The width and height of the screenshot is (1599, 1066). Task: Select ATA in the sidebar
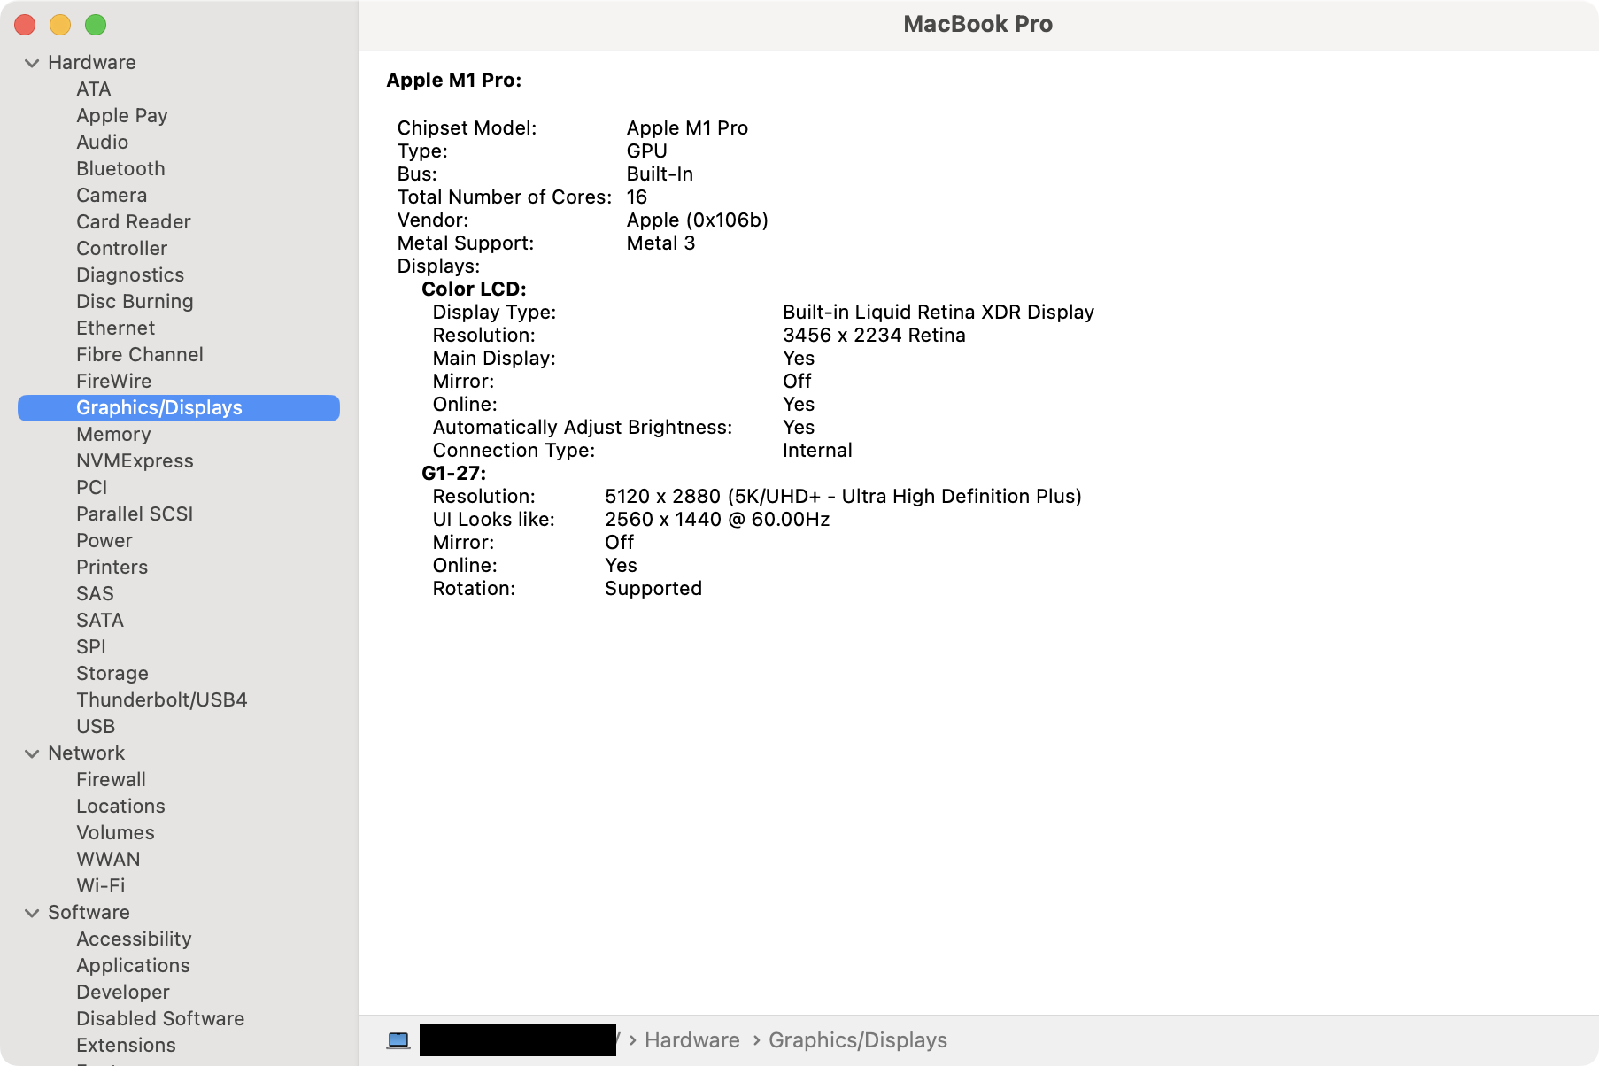(x=94, y=89)
